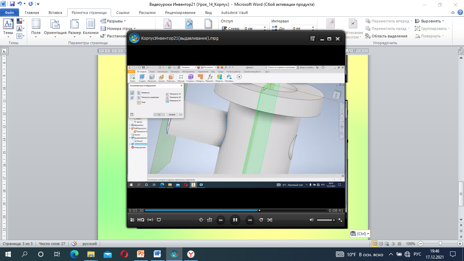
Task: Pause the video in the media player
Action: click(235, 220)
